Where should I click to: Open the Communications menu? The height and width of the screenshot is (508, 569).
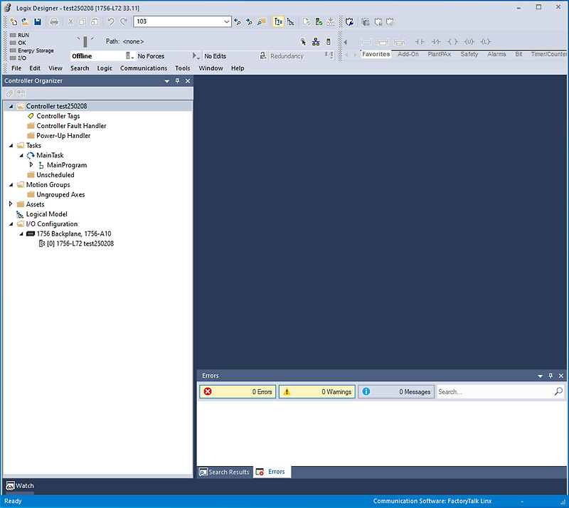coord(144,68)
